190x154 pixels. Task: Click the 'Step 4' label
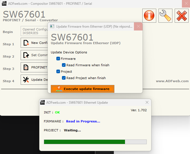pos(8,81)
